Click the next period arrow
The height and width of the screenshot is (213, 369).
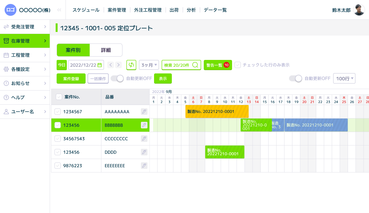(x=119, y=65)
